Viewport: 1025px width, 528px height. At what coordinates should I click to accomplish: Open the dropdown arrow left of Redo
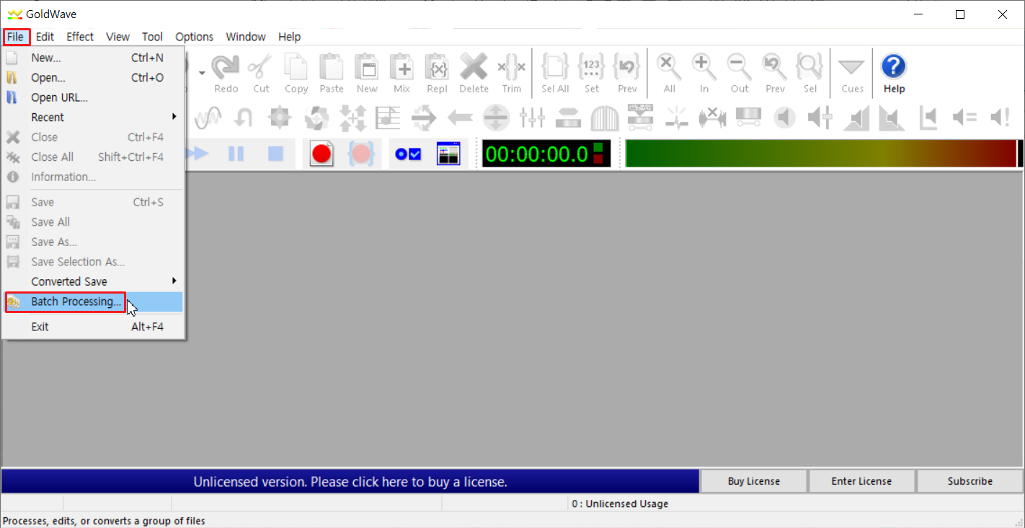pos(202,73)
